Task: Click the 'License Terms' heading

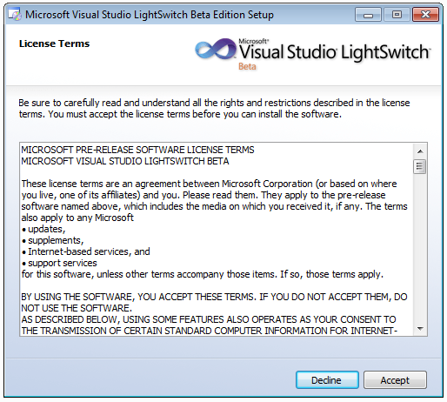Action: click(54, 44)
